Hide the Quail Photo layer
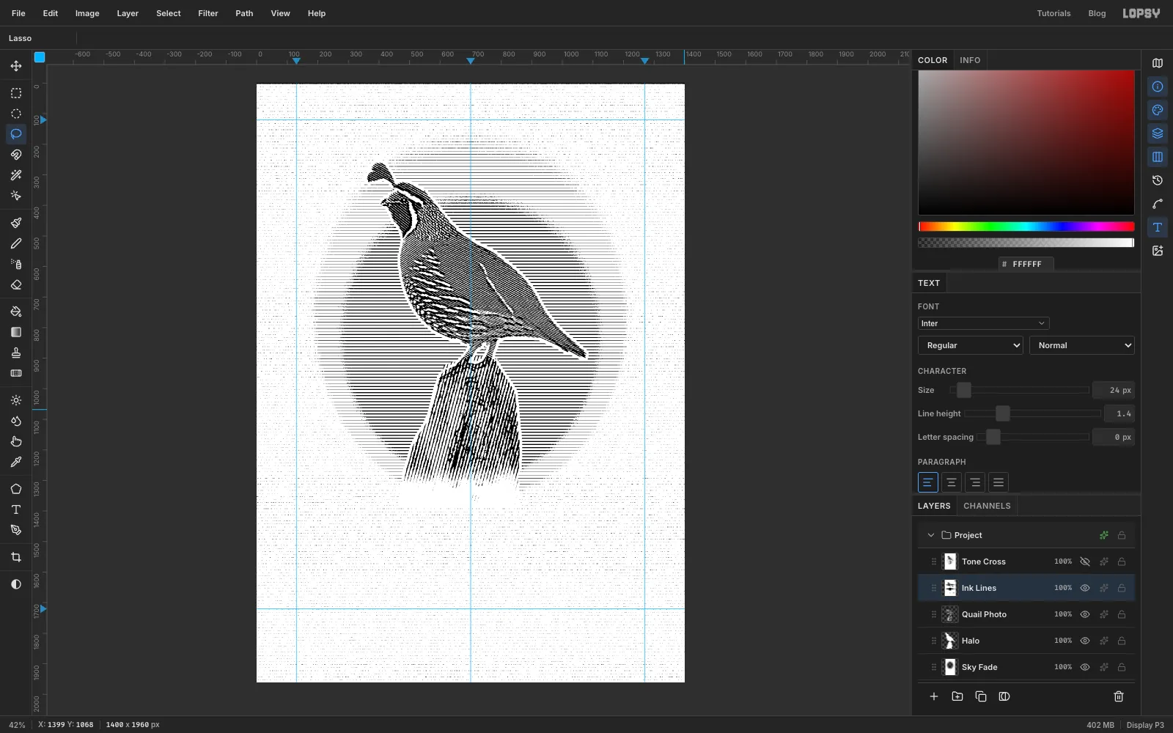Screen dimensions: 1173x733 tap(1085, 614)
